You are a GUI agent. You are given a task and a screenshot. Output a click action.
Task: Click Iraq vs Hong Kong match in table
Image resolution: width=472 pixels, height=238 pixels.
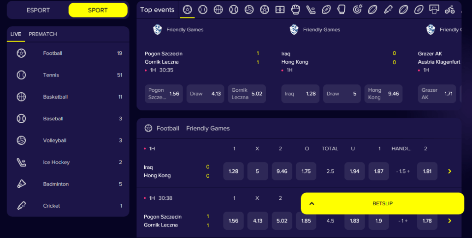coord(157,172)
